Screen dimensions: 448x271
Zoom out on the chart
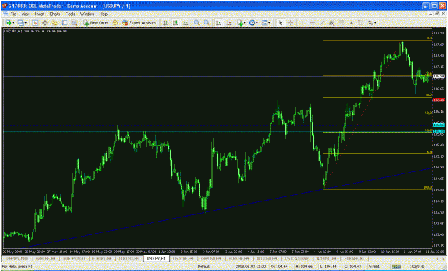click(206, 23)
